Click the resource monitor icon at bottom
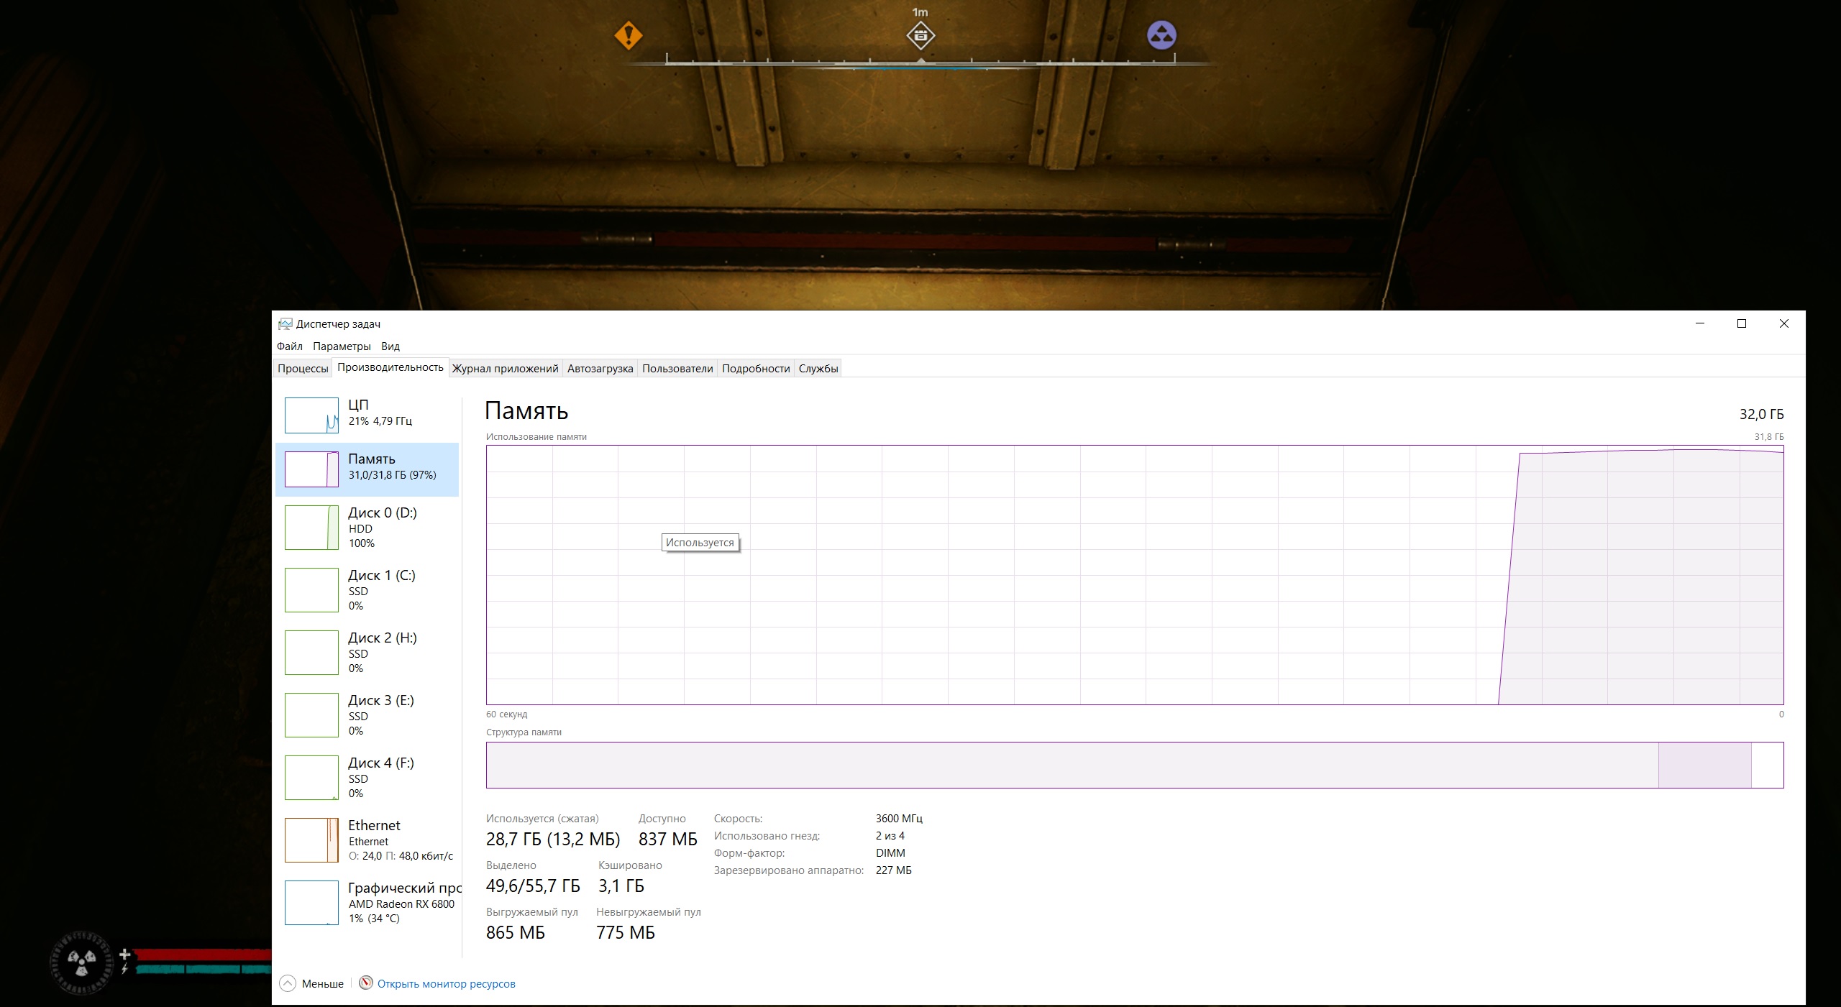 (x=366, y=983)
